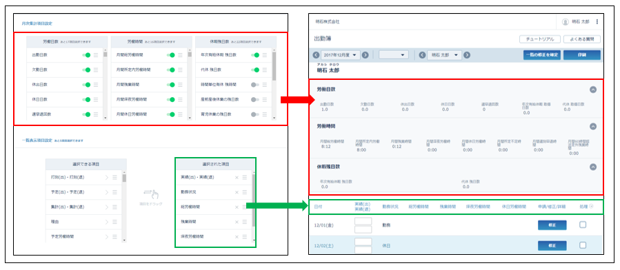Add 理由 item using its arrow
620x270 pixels.
click(106, 222)
